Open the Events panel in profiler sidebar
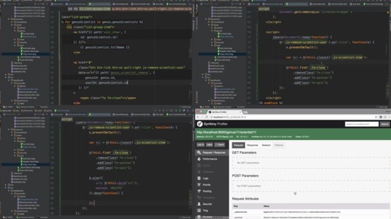The height and width of the screenshot is (219, 391). point(204,185)
